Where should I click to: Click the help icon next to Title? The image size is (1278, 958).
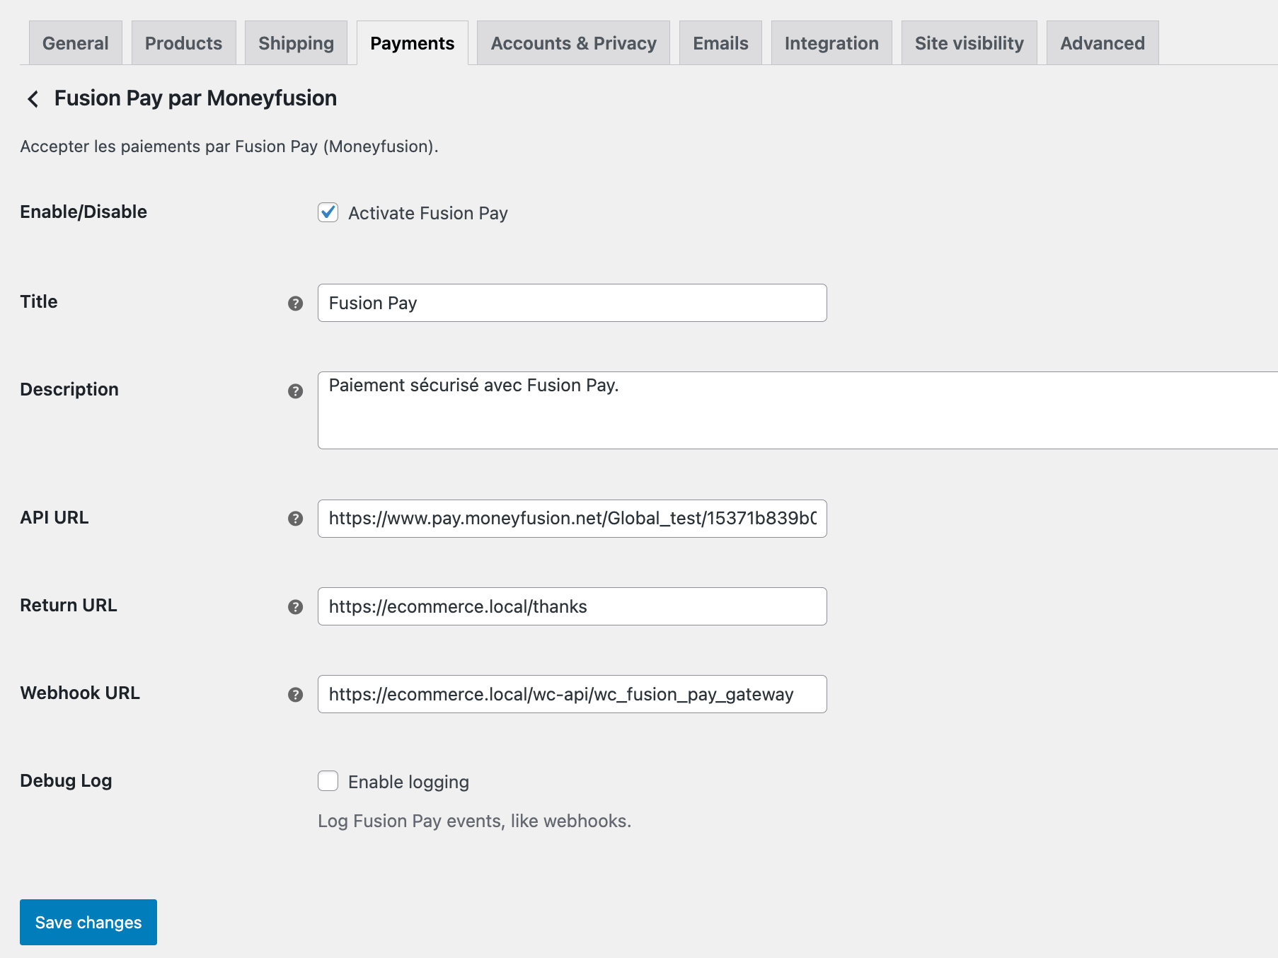(x=294, y=303)
